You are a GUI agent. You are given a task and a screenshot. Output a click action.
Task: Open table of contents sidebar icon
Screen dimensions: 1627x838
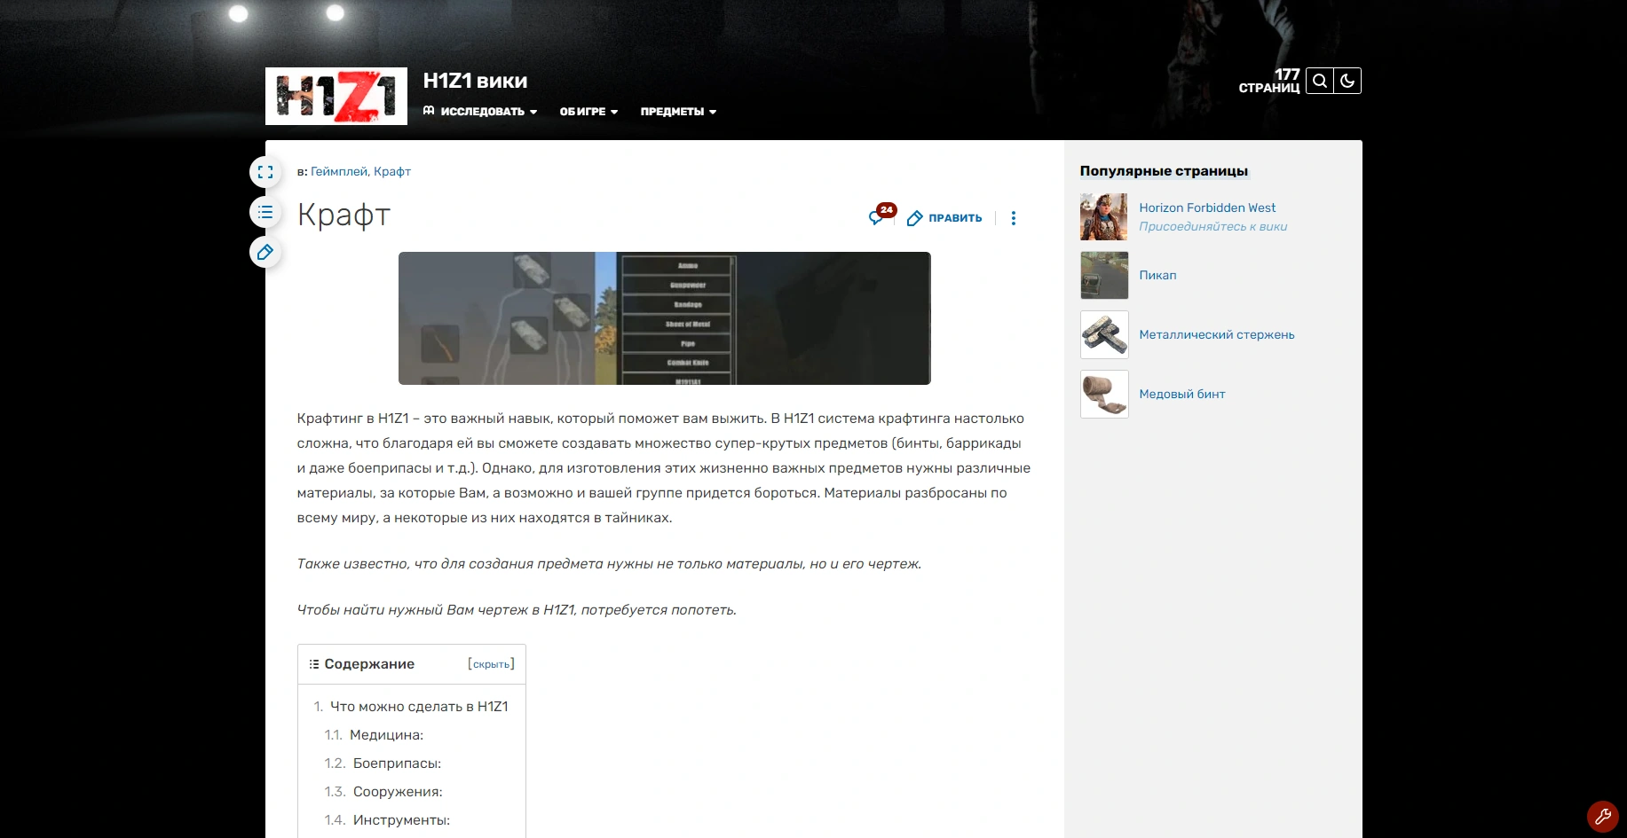[265, 212]
